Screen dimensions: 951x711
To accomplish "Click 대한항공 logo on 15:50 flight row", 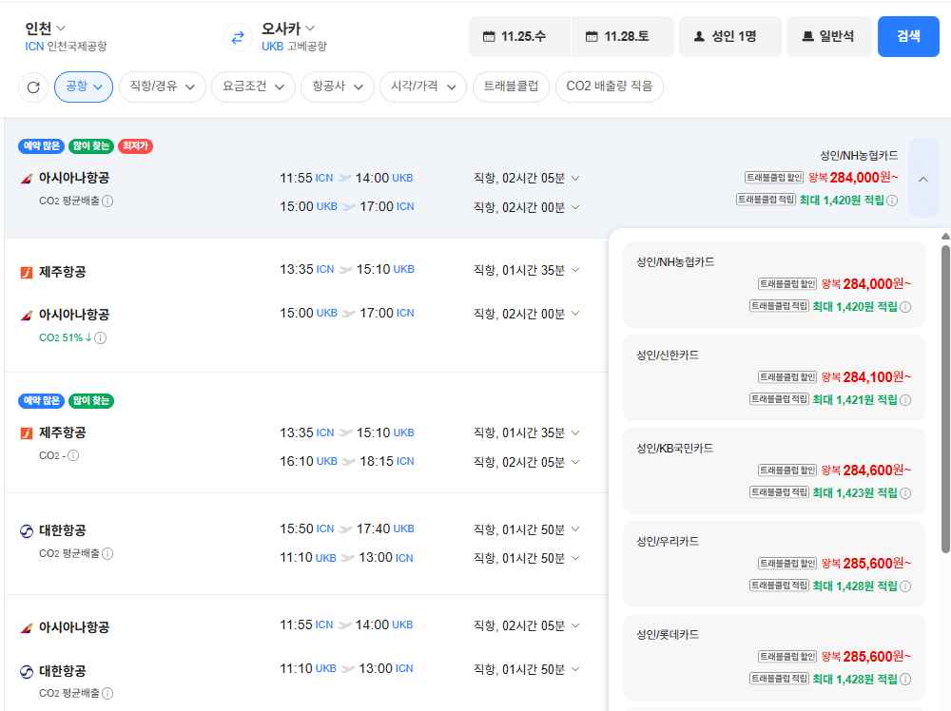I will click(26, 531).
